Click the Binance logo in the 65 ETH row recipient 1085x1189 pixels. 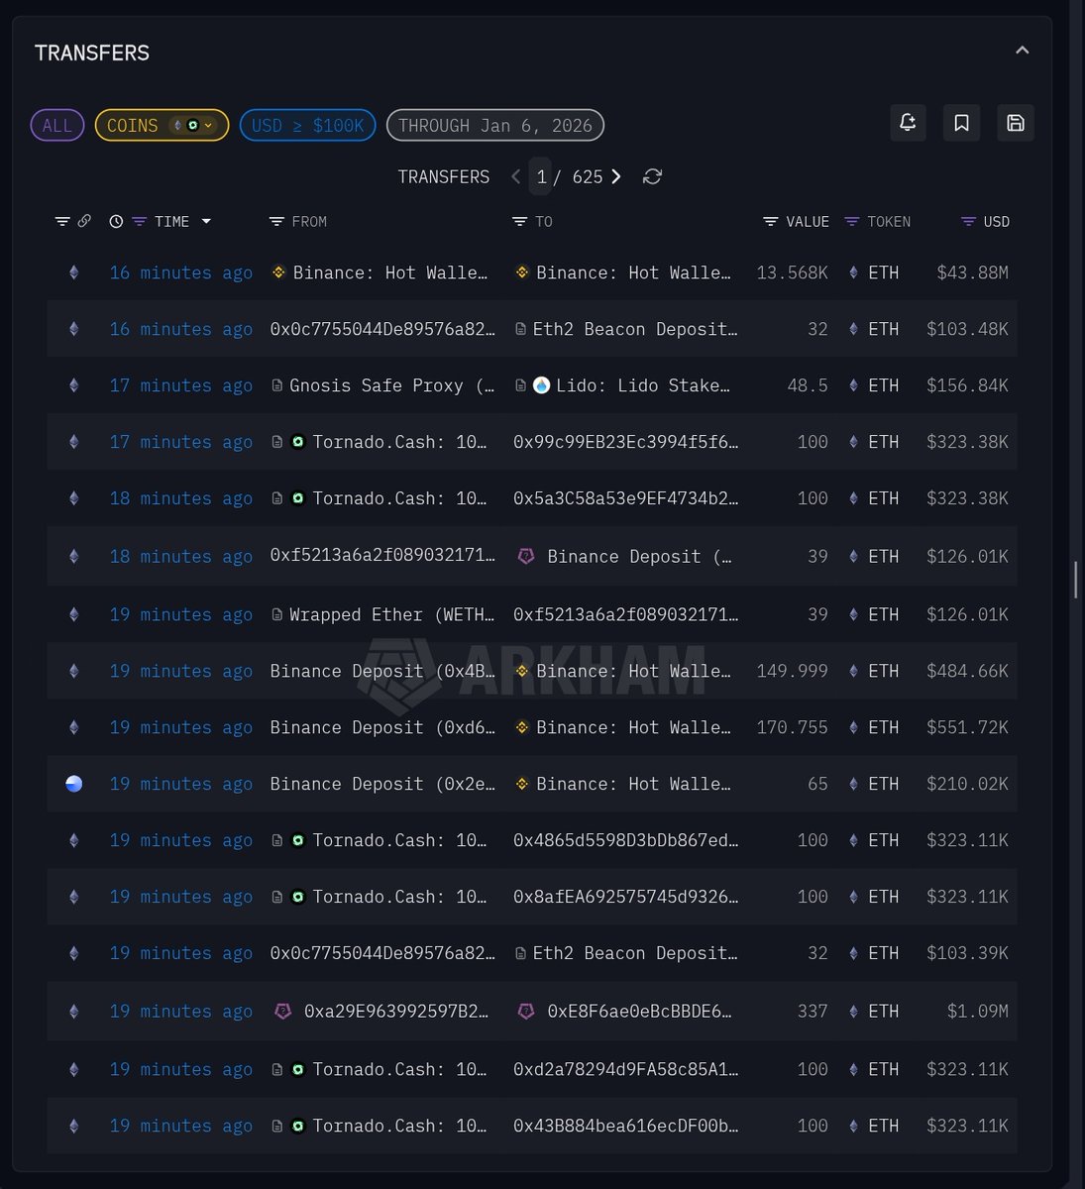tap(522, 784)
